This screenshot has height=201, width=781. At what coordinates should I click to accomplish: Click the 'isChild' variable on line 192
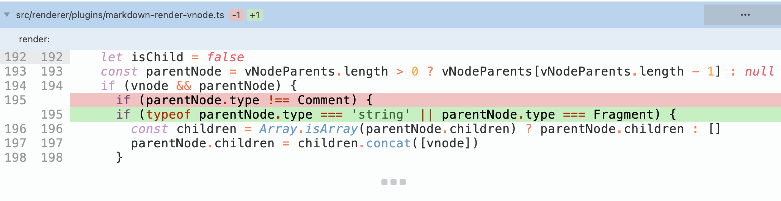[x=157, y=57]
